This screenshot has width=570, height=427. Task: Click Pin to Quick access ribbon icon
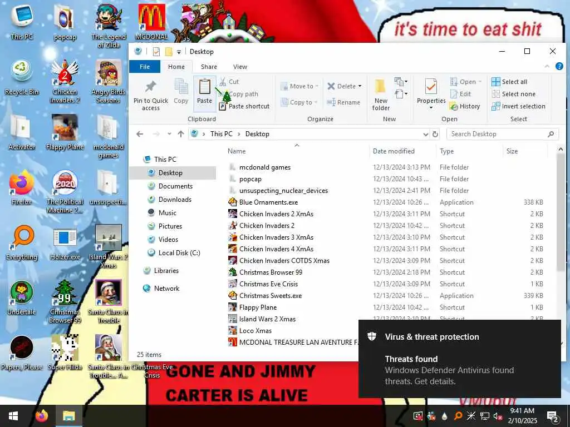[x=150, y=93]
